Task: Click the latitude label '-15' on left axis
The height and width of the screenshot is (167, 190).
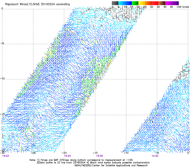Action: (2, 114)
